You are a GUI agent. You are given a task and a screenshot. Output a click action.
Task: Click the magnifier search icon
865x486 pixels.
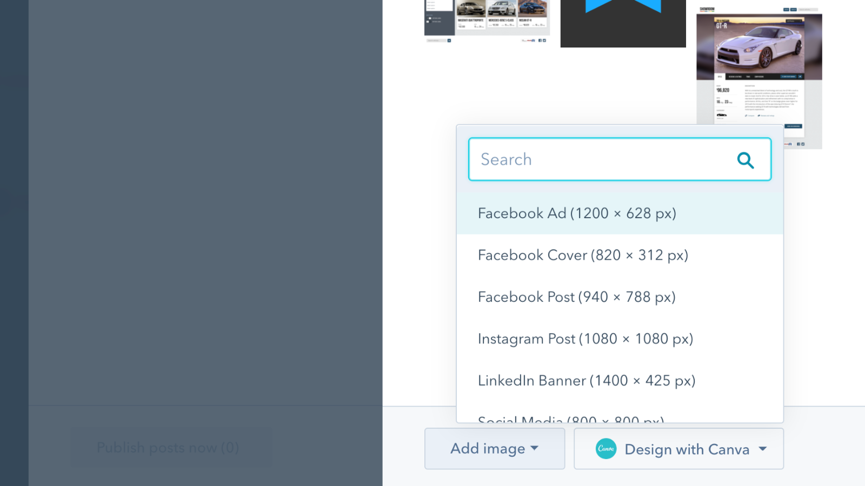[746, 160]
